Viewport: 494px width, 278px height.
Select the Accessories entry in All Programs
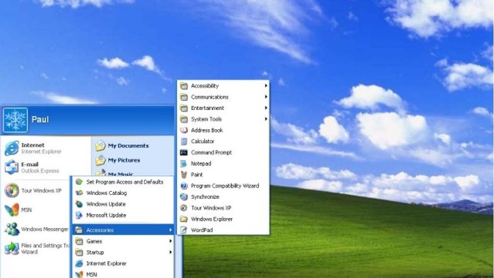click(x=123, y=230)
